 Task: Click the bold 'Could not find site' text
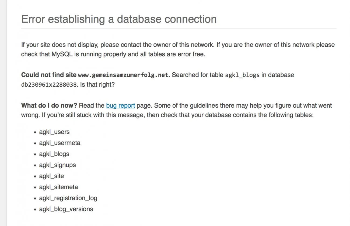click(x=49, y=75)
